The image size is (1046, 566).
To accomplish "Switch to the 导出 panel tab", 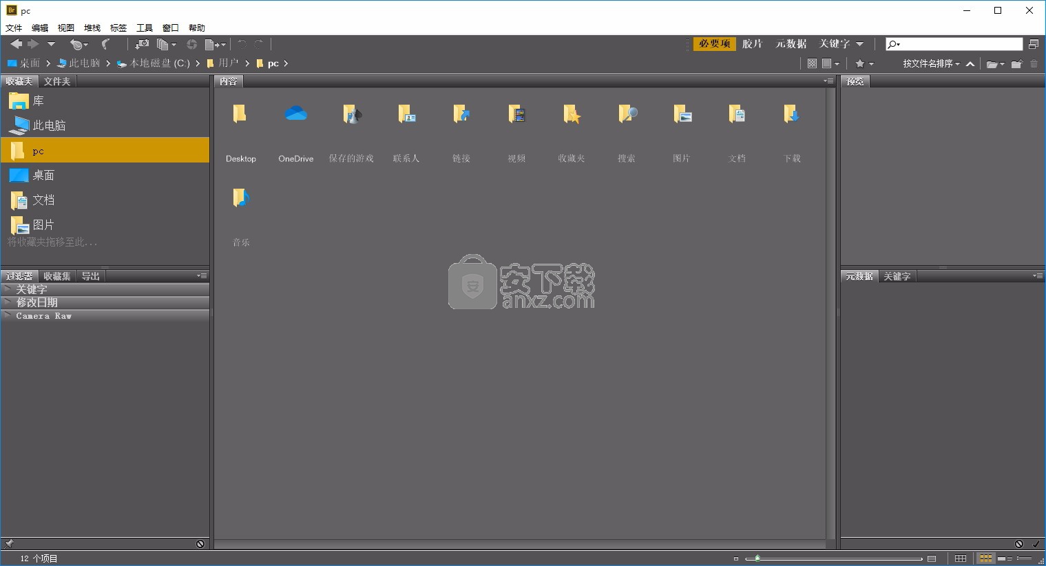I will 91,276.
